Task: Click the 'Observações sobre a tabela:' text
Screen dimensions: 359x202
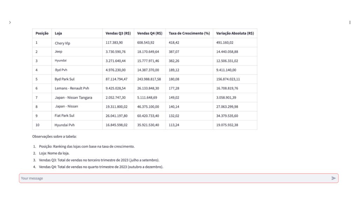Action: pos(54,136)
